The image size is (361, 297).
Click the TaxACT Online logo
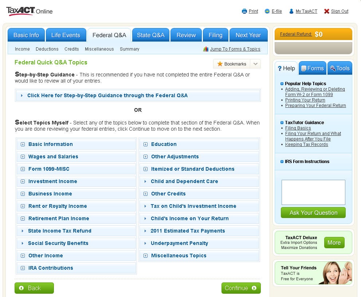(30, 11)
